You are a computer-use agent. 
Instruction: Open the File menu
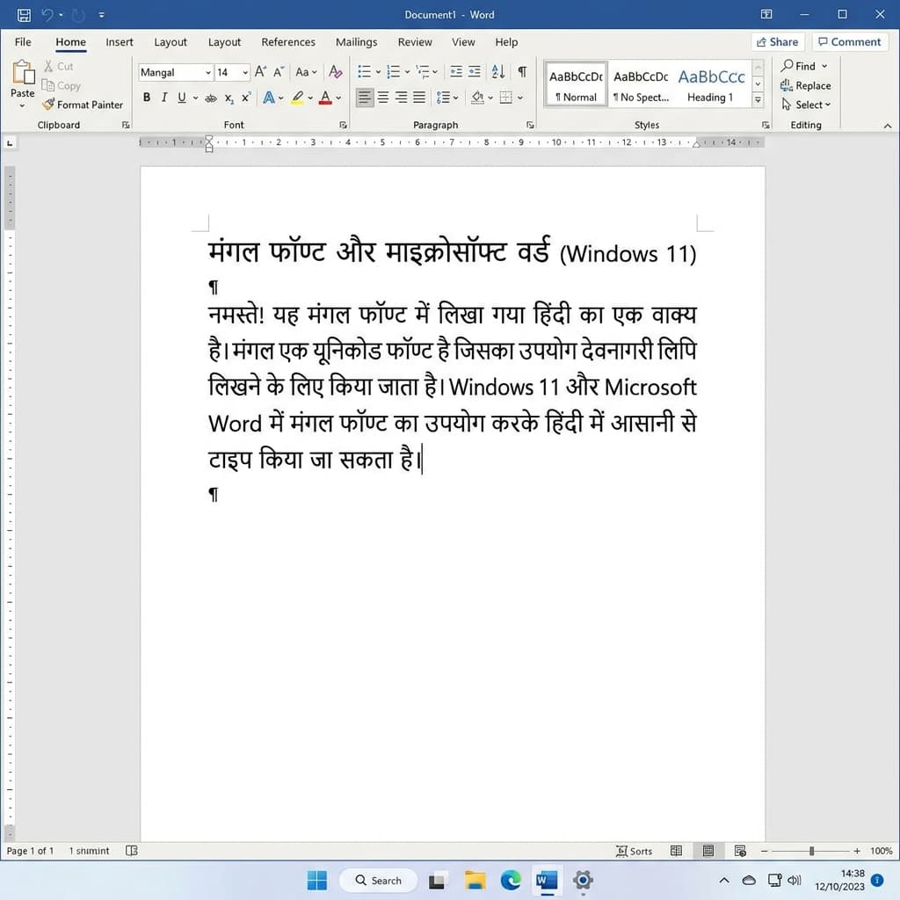click(x=23, y=42)
